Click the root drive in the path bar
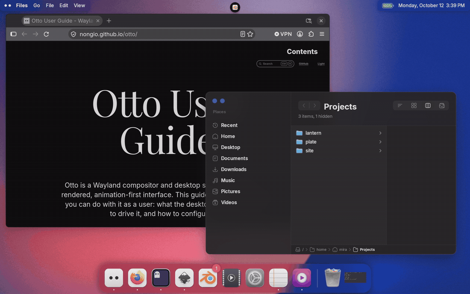This screenshot has height=294, width=470. pos(300,250)
